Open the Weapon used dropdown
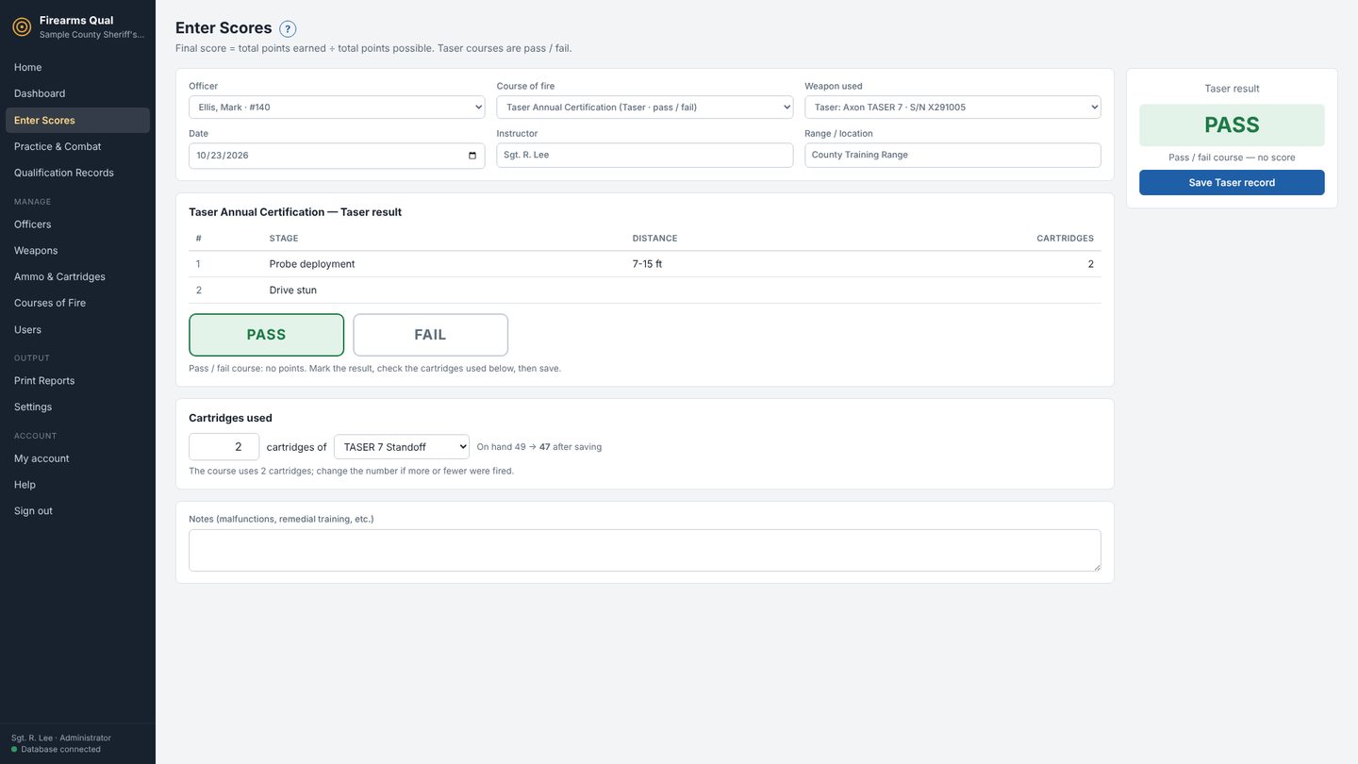Viewport: 1358px width, 764px height. pyautogui.click(x=952, y=108)
